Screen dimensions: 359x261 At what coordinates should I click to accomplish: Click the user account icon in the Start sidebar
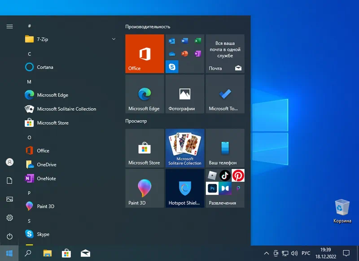[x=9, y=162]
